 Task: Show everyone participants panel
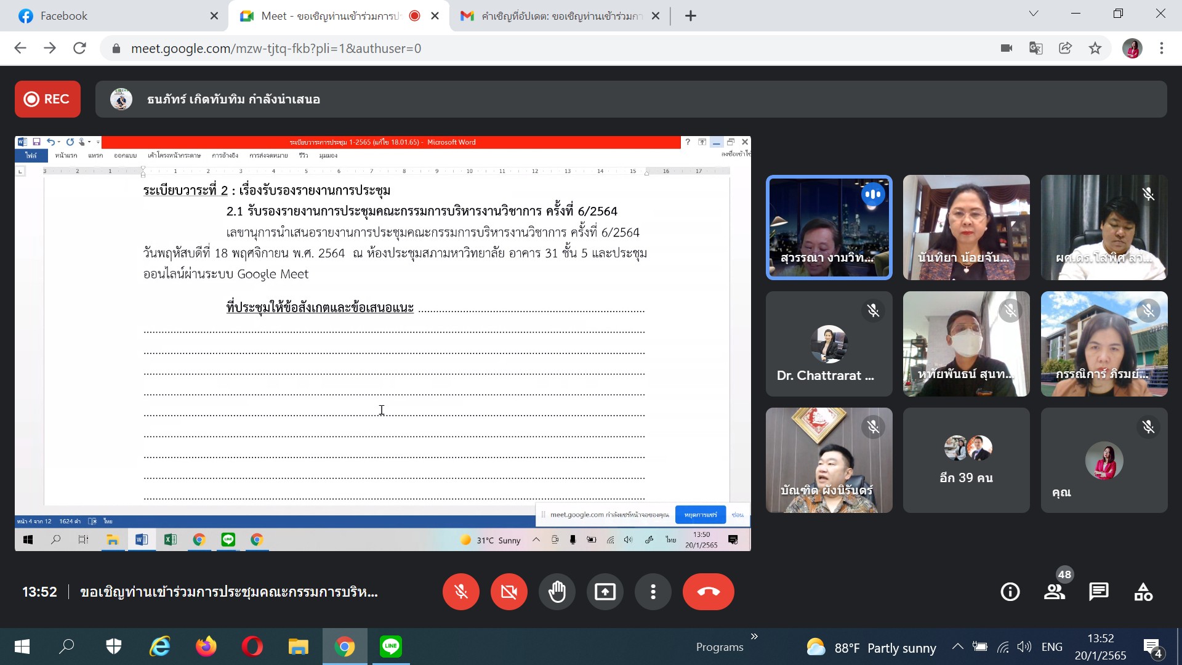pyautogui.click(x=1055, y=592)
